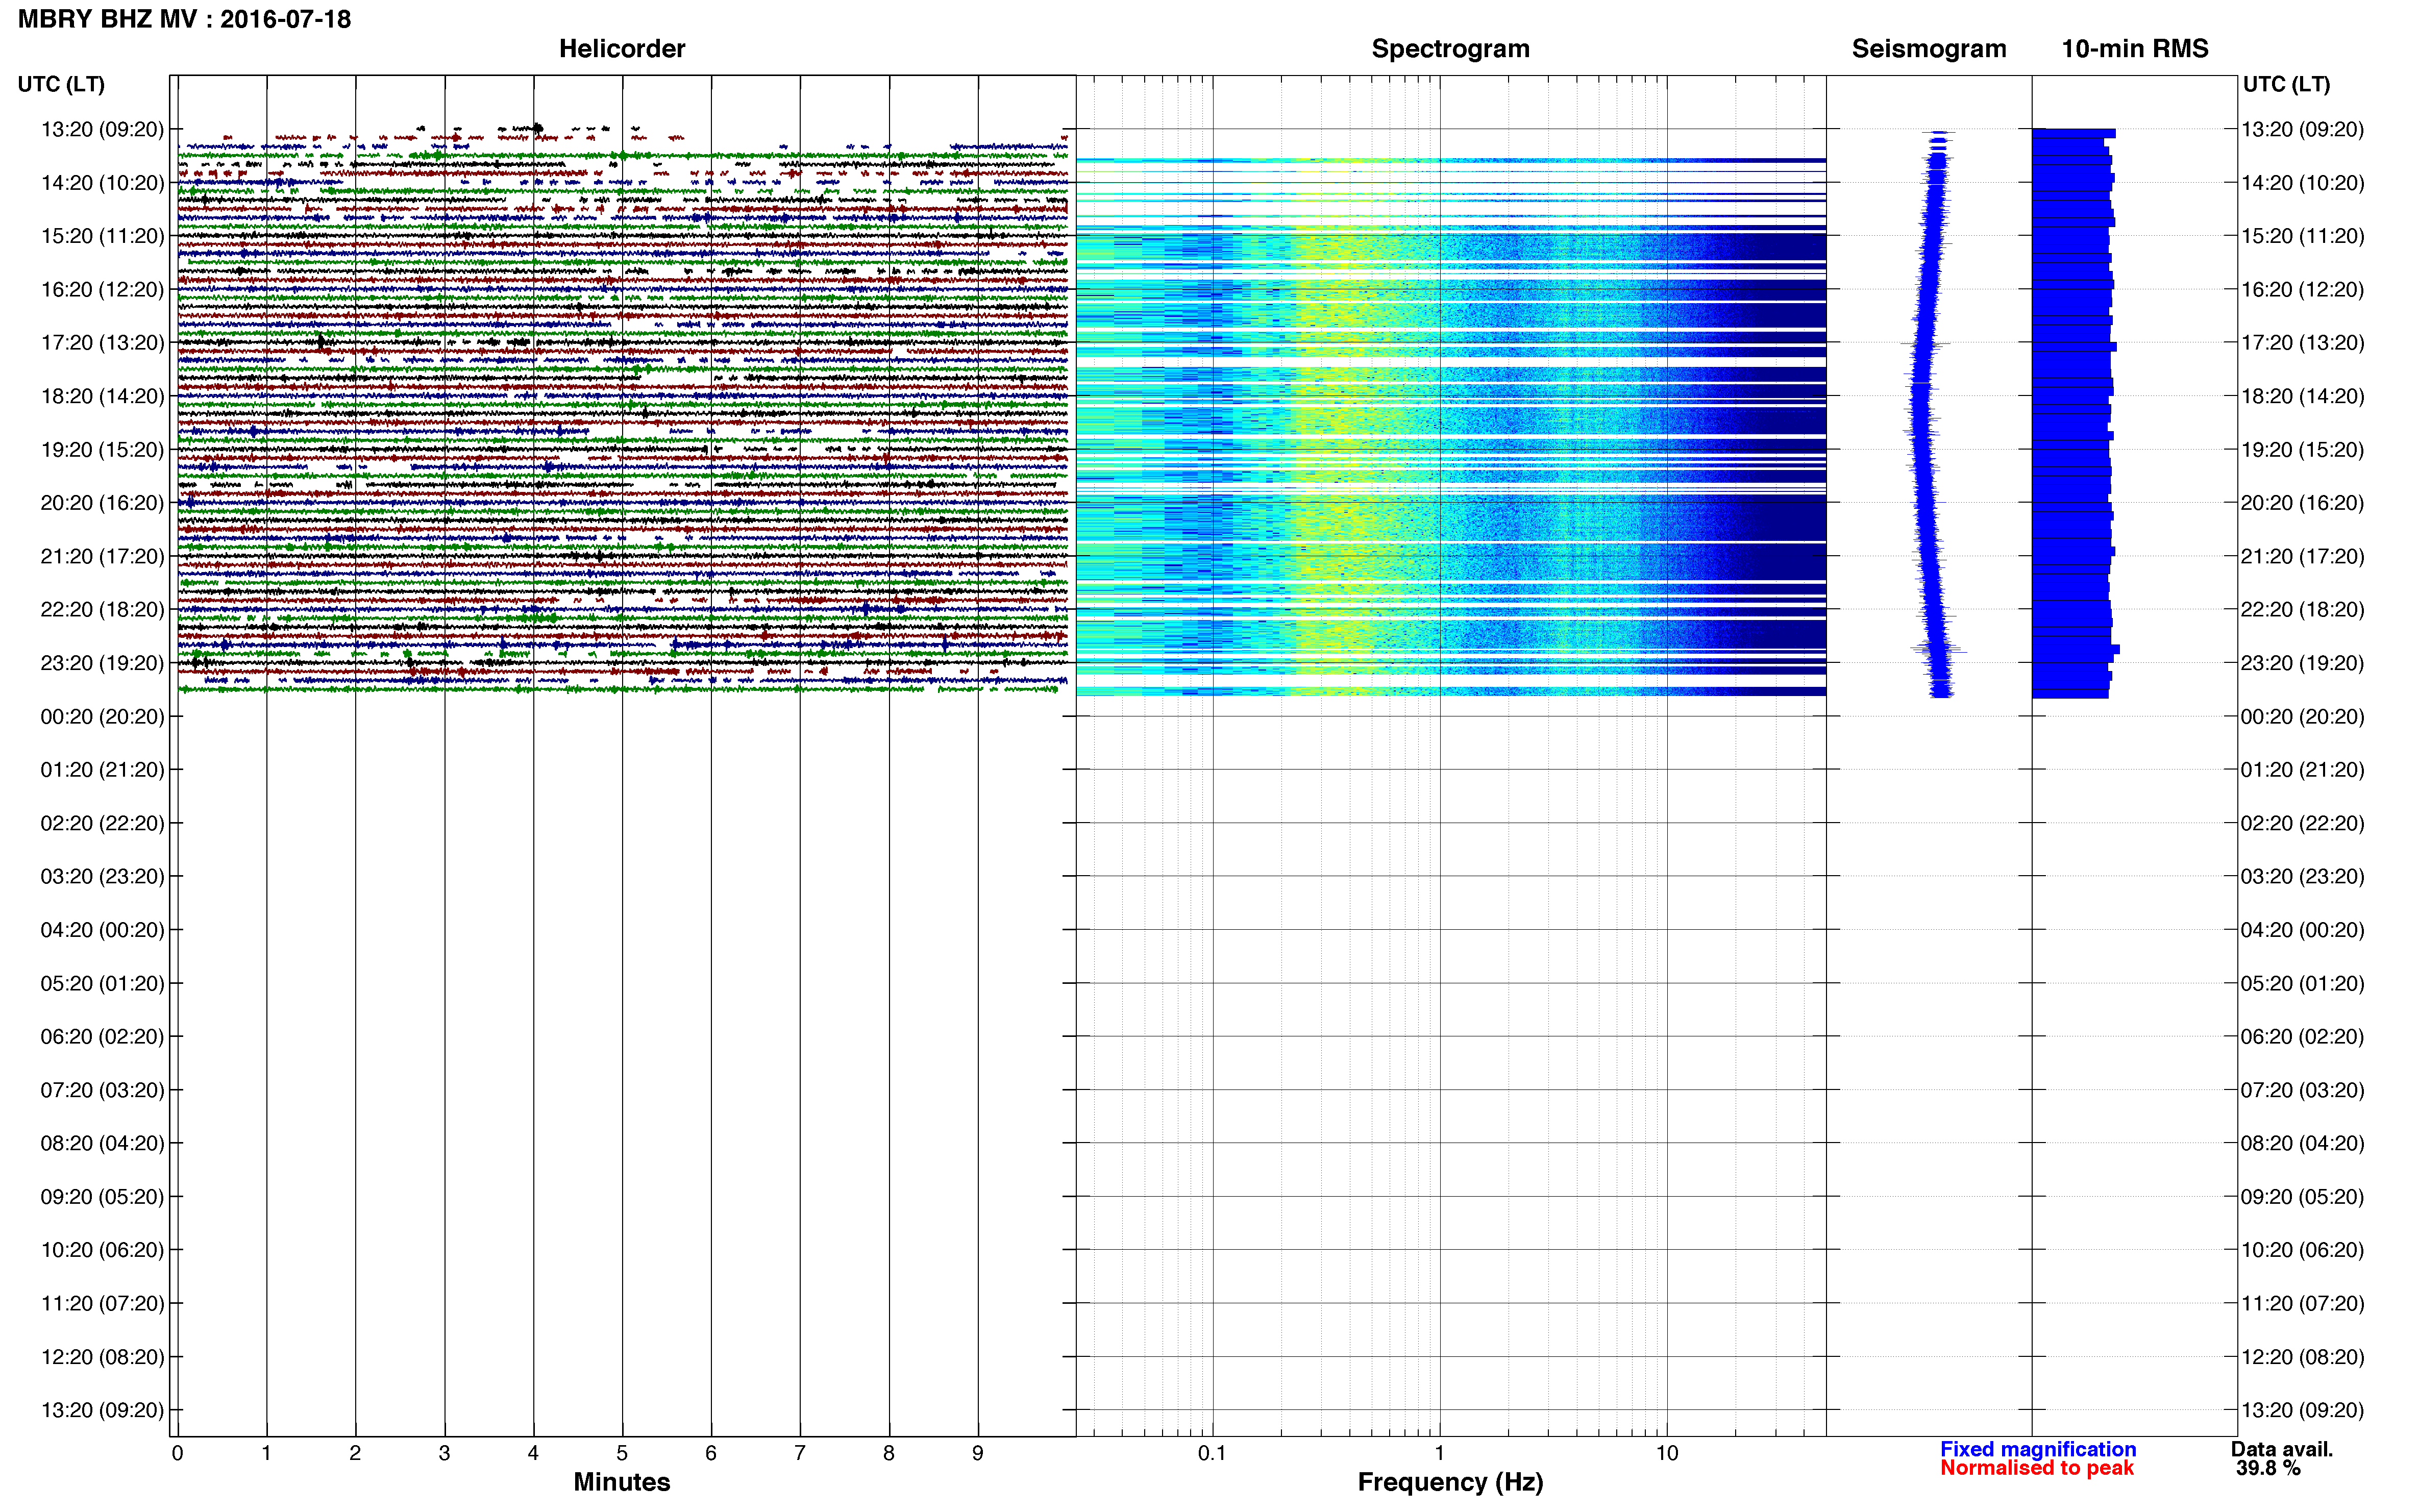Click the '10-min RMS' panel heading

[2135, 49]
